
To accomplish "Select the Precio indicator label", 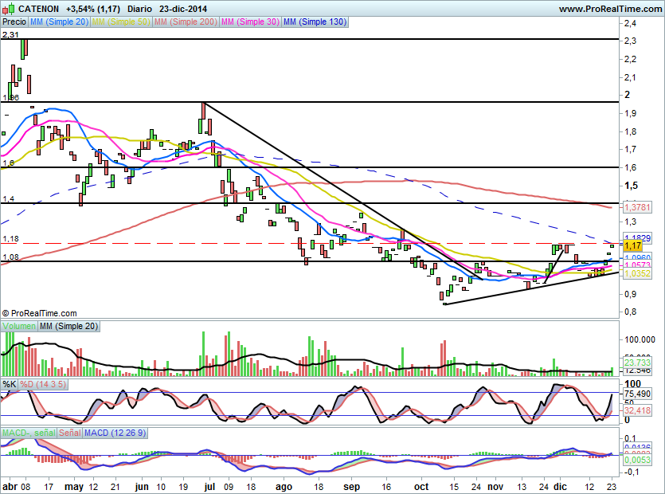I will click(14, 22).
